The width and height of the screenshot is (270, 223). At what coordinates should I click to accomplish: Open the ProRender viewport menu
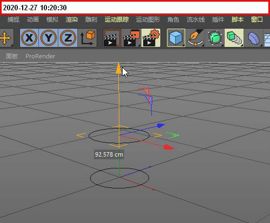[x=40, y=56]
